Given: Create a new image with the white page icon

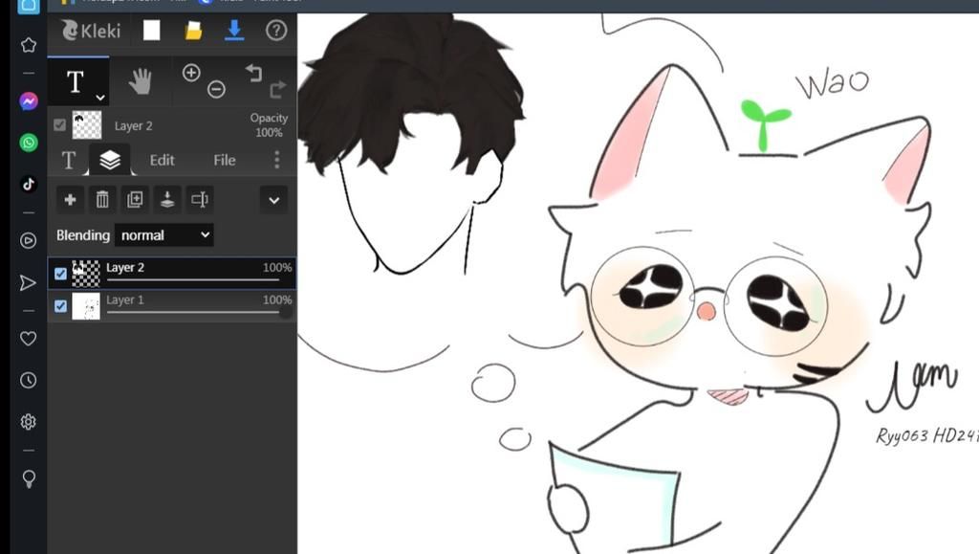Looking at the screenshot, I should [152, 30].
